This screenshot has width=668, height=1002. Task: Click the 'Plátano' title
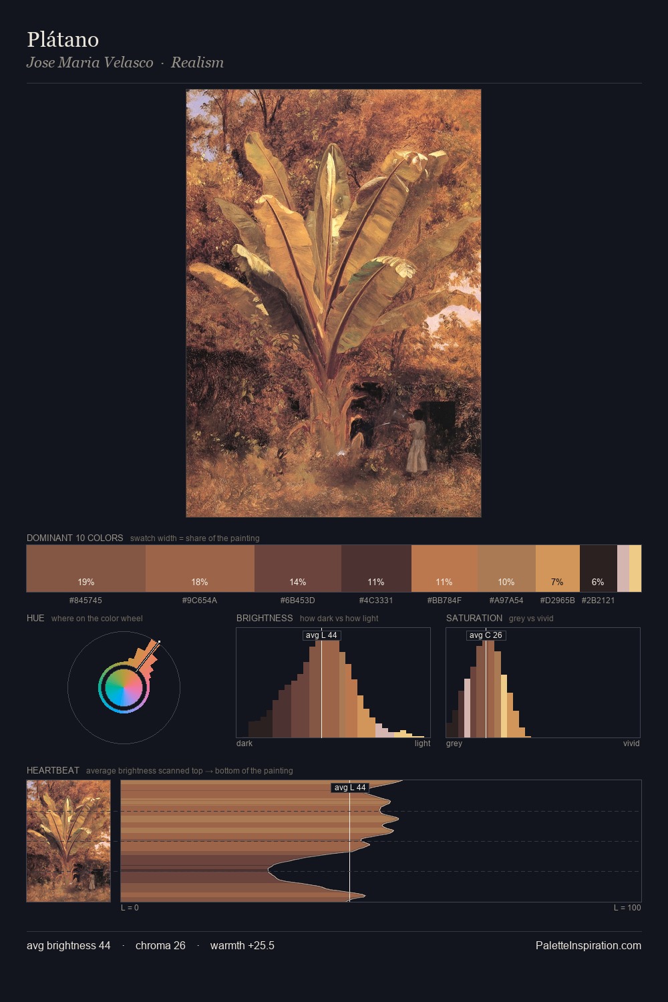[63, 40]
